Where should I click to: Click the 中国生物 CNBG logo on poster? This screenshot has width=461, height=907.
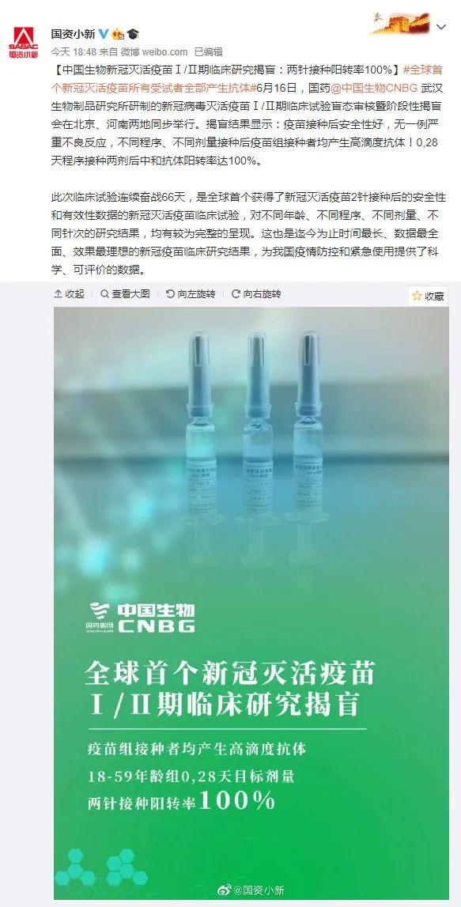(141, 618)
